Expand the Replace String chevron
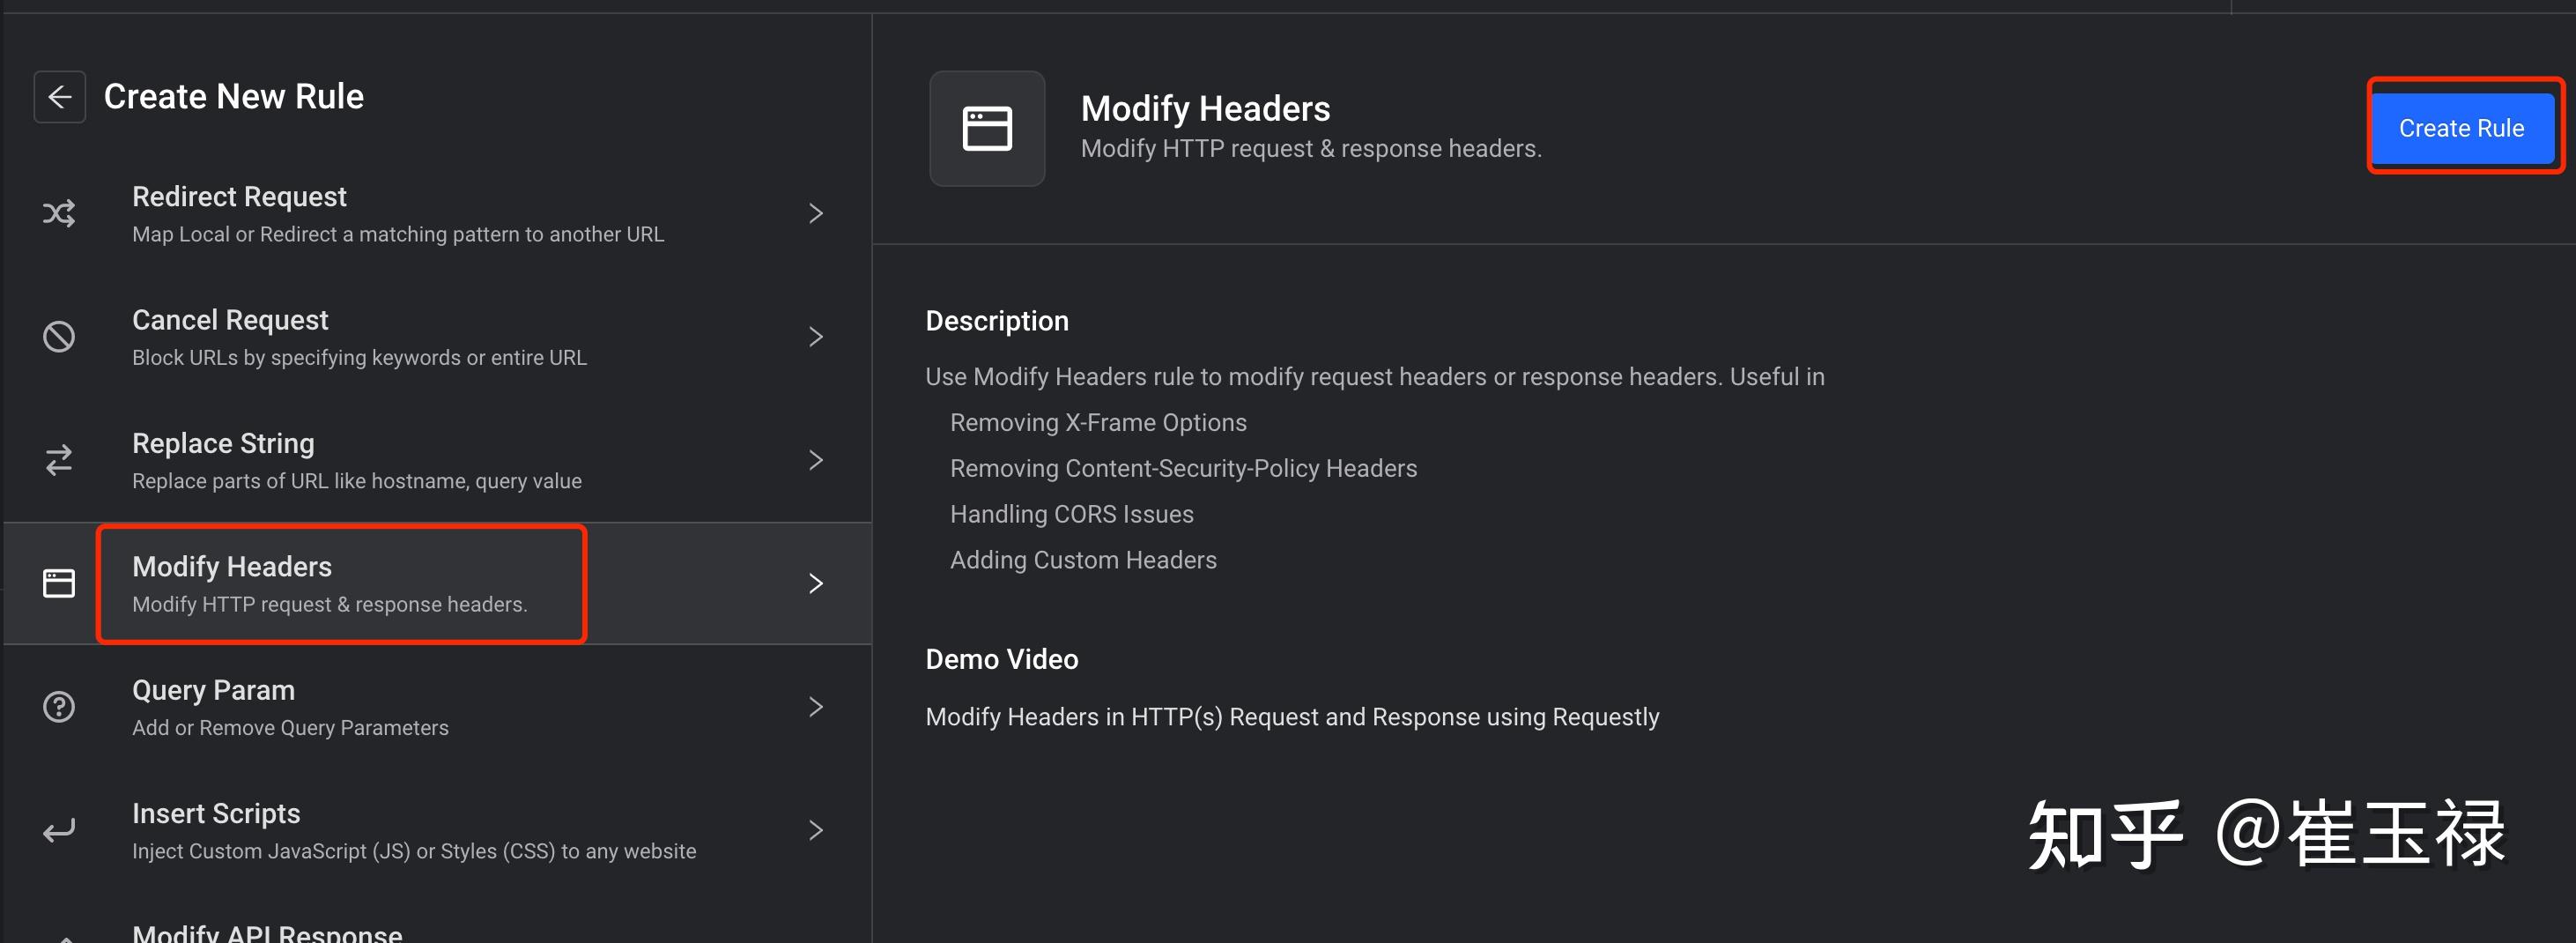Image resolution: width=2576 pixels, height=943 pixels. coord(815,460)
